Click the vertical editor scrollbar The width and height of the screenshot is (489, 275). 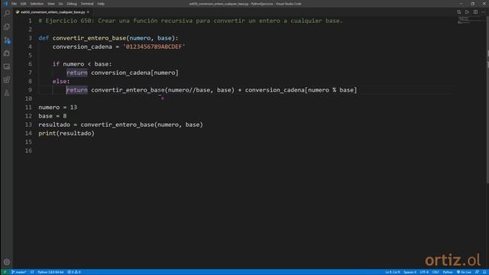[487, 100]
